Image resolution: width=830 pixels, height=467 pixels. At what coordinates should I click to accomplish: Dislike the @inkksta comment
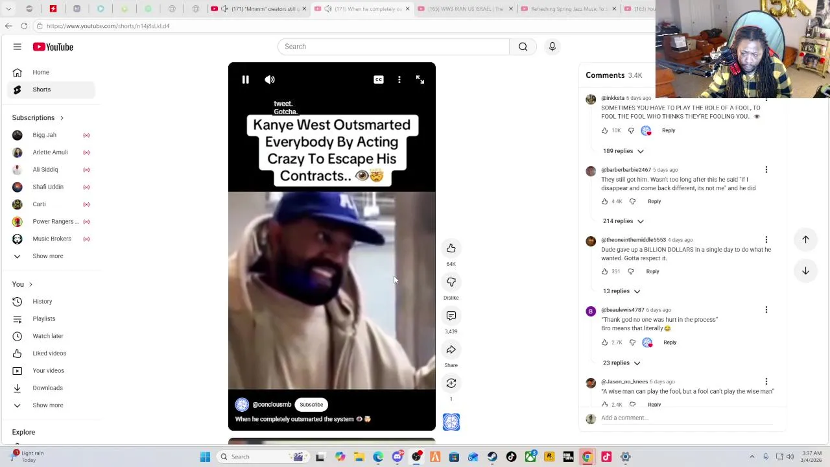pos(631,130)
